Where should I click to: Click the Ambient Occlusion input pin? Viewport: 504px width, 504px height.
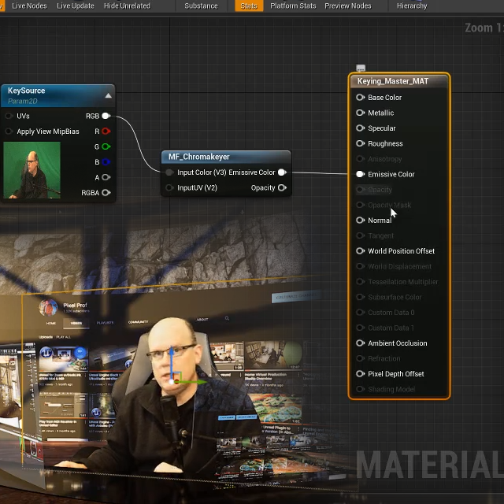(x=361, y=343)
